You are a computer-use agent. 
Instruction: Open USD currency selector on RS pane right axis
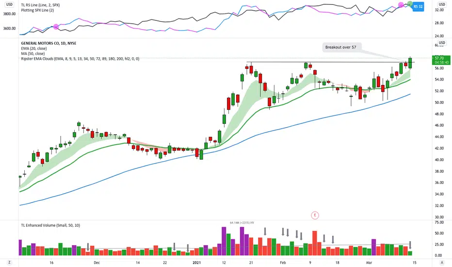pyautogui.click(x=442, y=4)
